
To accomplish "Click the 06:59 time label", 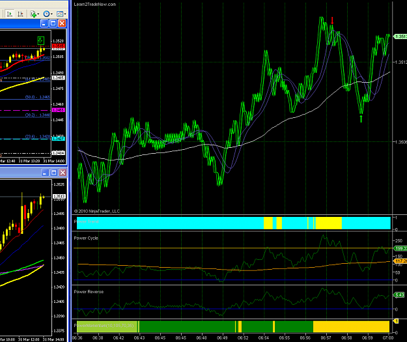I will [367, 337].
